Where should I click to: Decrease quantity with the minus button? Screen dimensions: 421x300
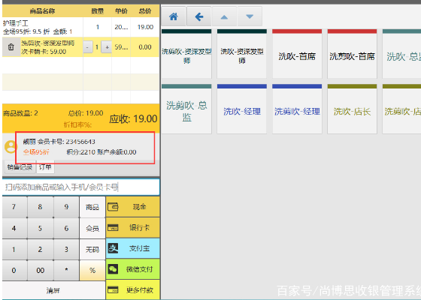coord(87,47)
